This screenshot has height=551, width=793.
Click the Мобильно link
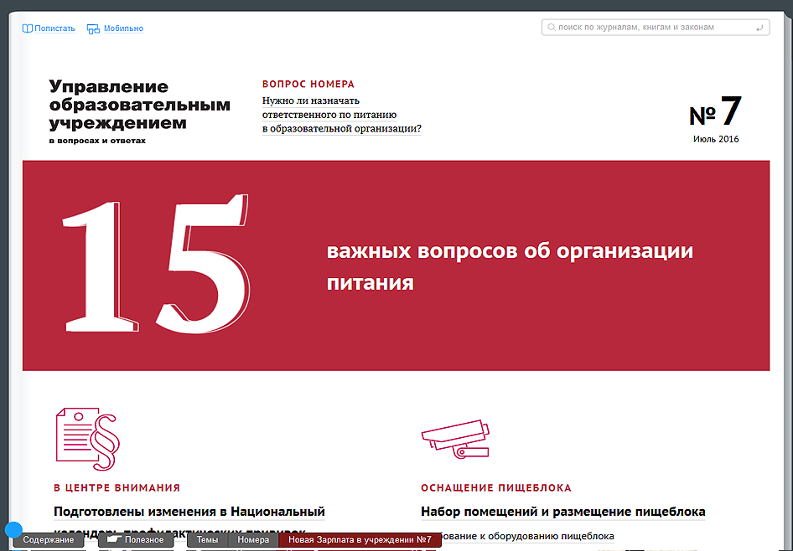point(123,28)
